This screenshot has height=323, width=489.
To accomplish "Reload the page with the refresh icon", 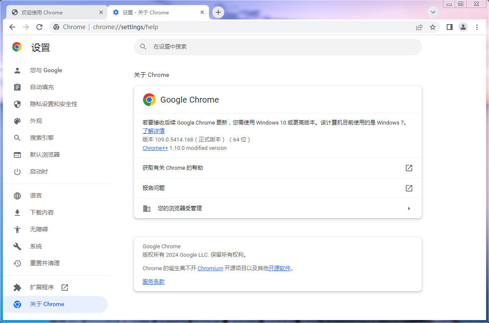I will point(39,27).
